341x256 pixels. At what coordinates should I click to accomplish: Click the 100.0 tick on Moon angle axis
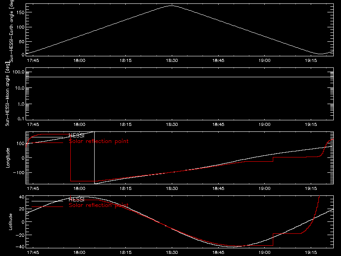point(18,72)
